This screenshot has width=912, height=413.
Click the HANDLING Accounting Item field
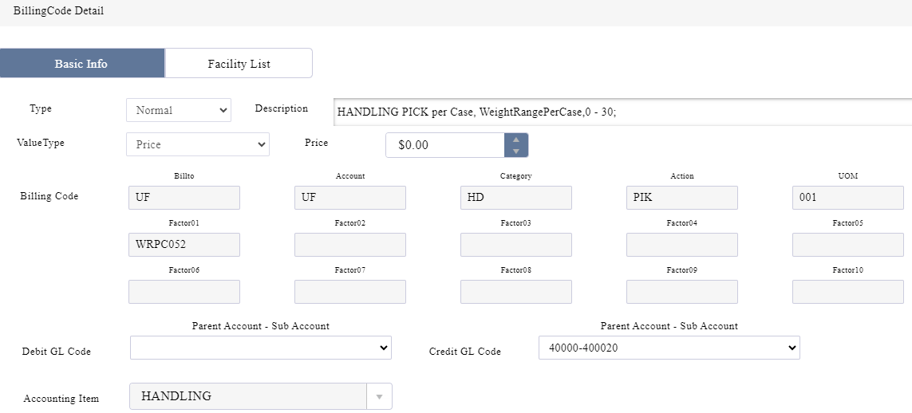point(247,396)
